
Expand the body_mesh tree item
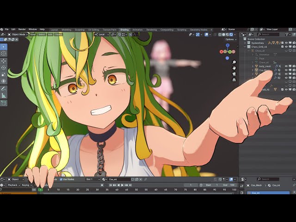[253, 66]
